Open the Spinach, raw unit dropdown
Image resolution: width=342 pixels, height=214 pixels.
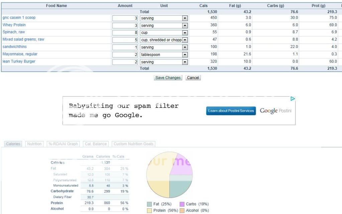[185, 33]
